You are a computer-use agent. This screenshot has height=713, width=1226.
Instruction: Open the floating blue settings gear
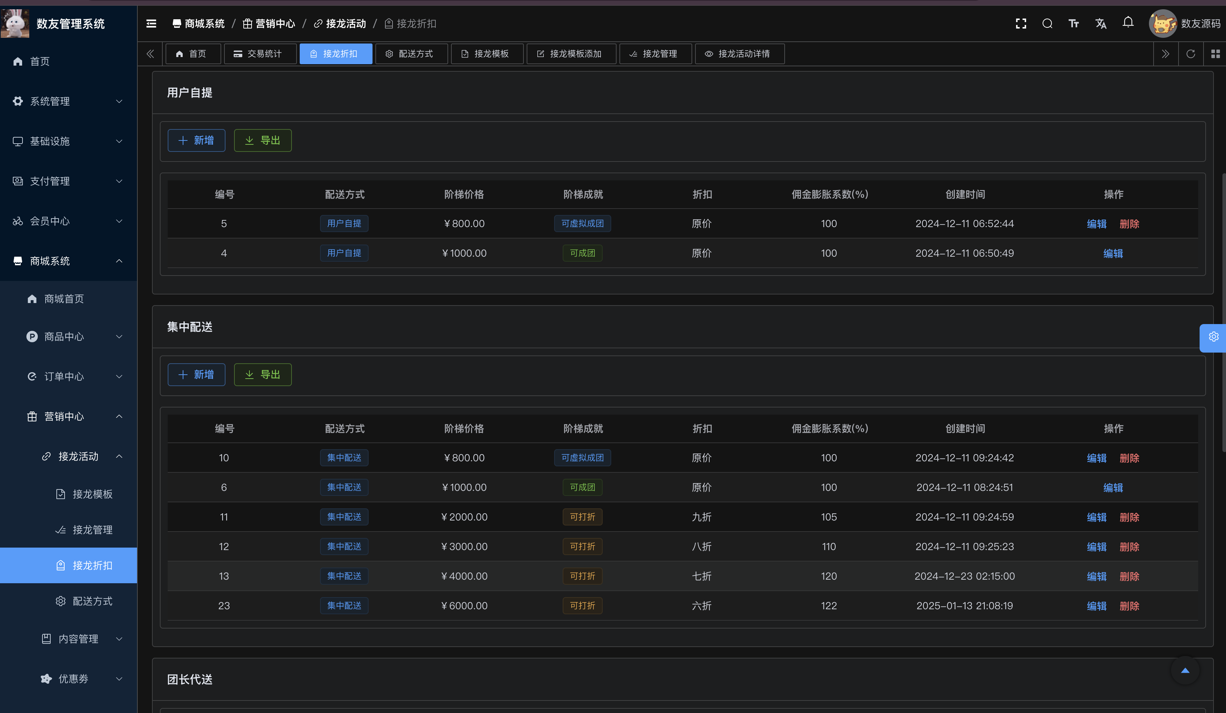click(1214, 337)
